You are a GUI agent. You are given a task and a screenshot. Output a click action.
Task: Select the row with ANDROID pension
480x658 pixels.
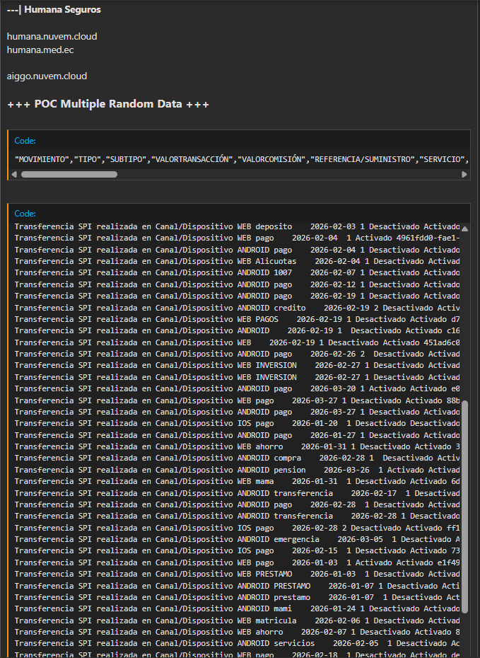pyautogui.click(x=238, y=470)
